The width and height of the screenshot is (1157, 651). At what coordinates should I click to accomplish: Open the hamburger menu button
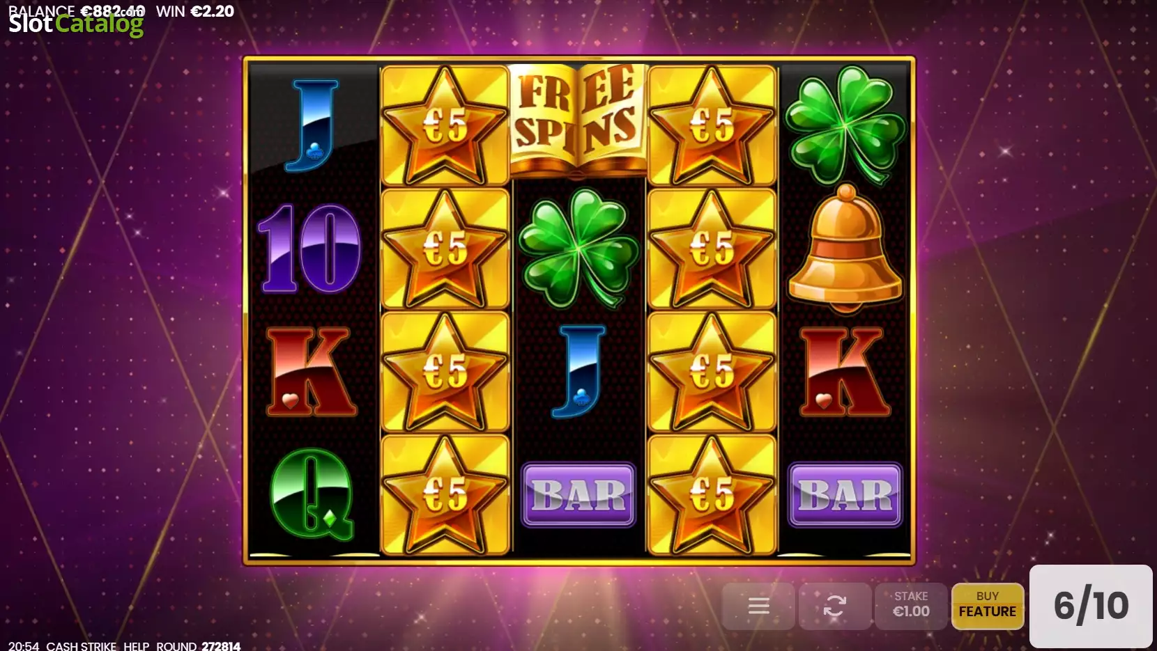point(758,606)
